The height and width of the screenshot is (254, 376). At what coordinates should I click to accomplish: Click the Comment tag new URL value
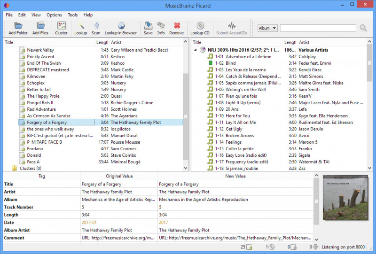click(235, 238)
